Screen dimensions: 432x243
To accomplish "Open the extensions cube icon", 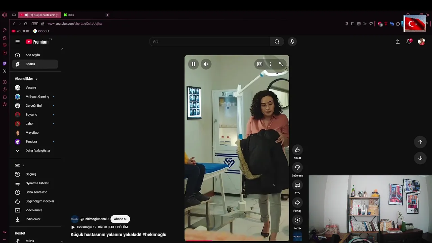I will tap(398, 24).
